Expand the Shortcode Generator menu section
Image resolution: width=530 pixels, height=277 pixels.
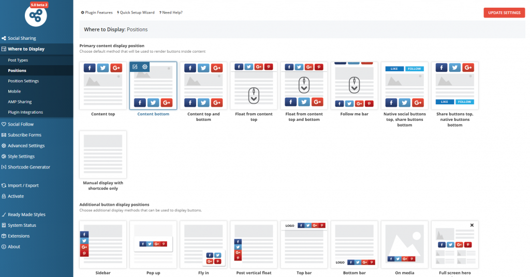[29, 167]
